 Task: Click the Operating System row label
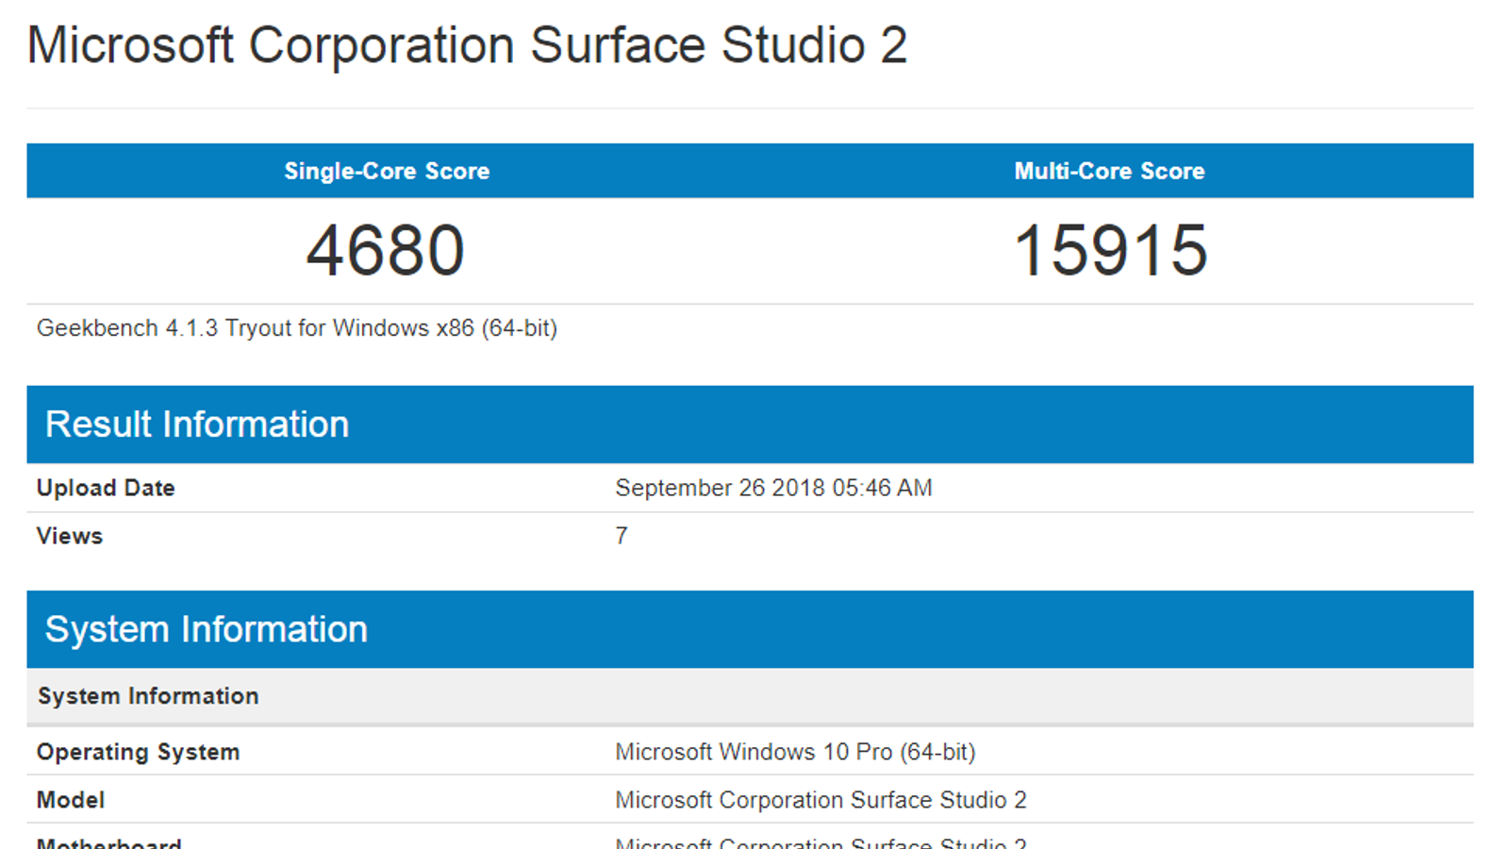[138, 752]
